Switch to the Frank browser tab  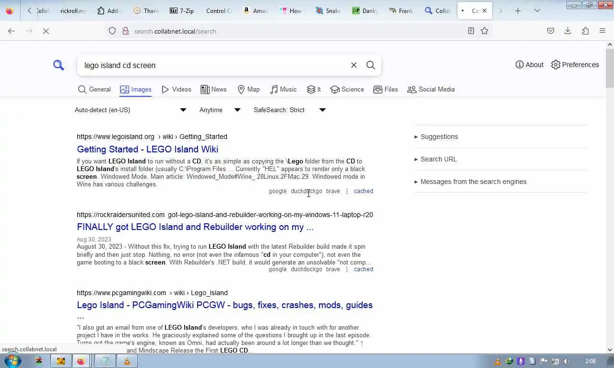coord(401,11)
